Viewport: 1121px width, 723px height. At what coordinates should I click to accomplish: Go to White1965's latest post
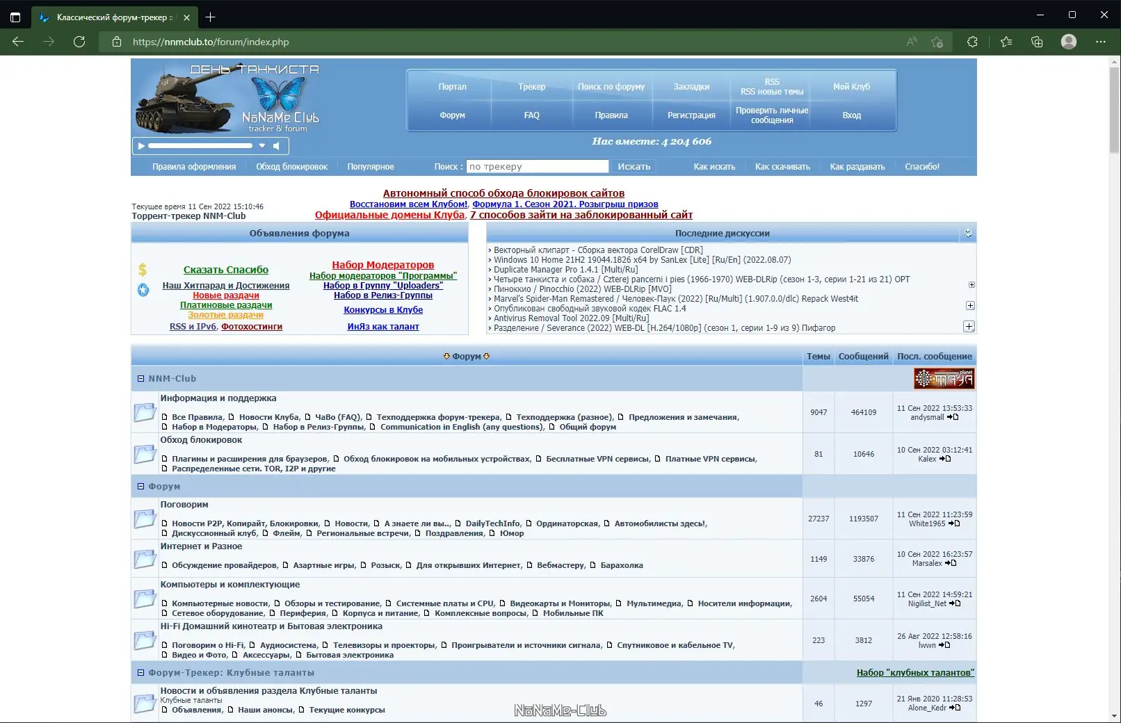pyautogui.click(x=954, y=523)
